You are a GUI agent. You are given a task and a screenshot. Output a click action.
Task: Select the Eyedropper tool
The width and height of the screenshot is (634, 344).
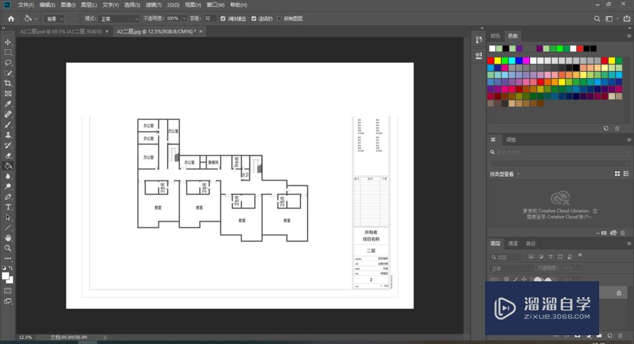[8, 104]
